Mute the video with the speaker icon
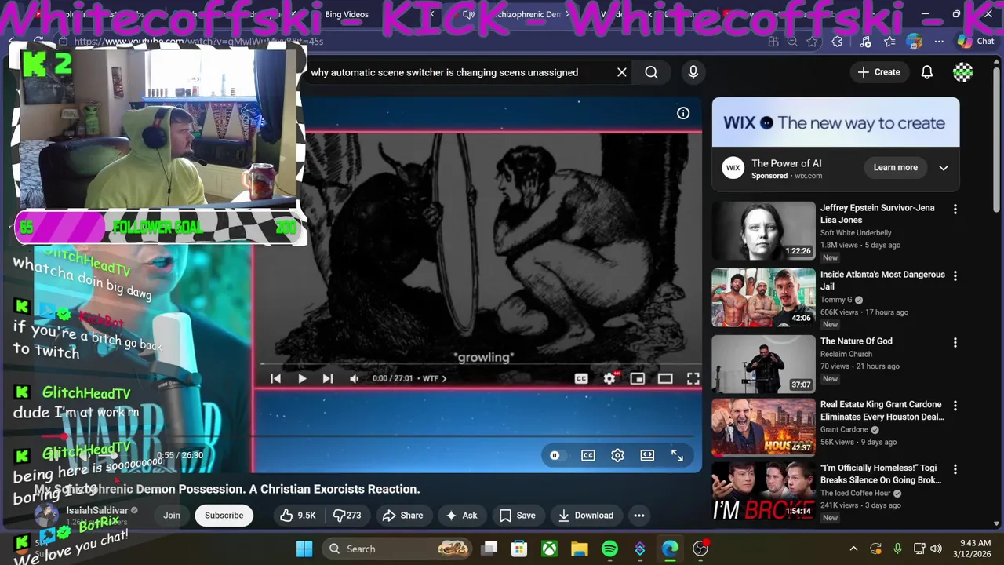 (355, 378)
